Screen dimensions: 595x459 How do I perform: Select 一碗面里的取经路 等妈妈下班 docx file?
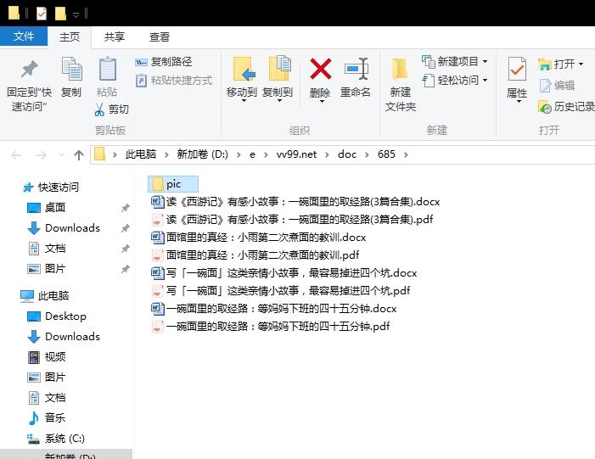[x=274, y=309]
